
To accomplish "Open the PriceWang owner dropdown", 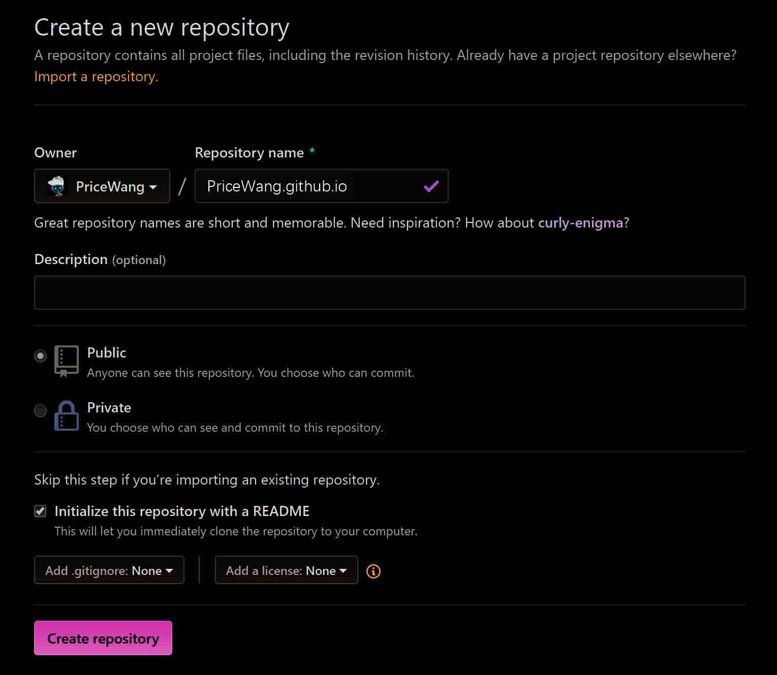I will tap(102, 186).
